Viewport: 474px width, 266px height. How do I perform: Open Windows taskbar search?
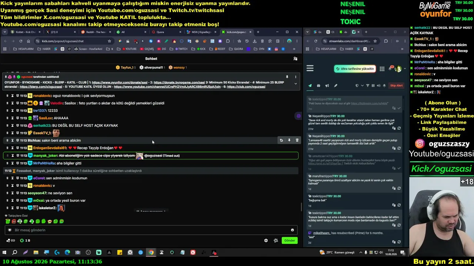tap(15, 253)
